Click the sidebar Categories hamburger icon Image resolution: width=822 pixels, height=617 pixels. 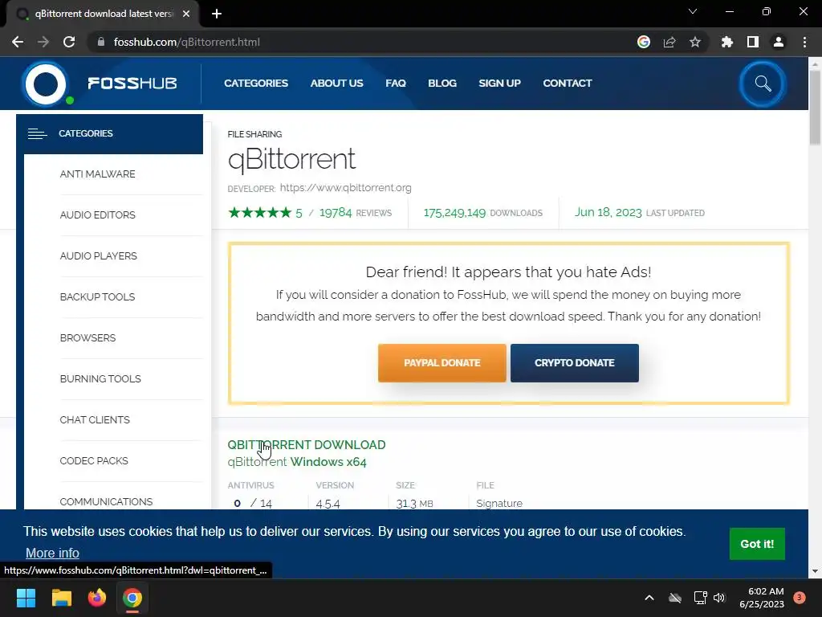37,134
